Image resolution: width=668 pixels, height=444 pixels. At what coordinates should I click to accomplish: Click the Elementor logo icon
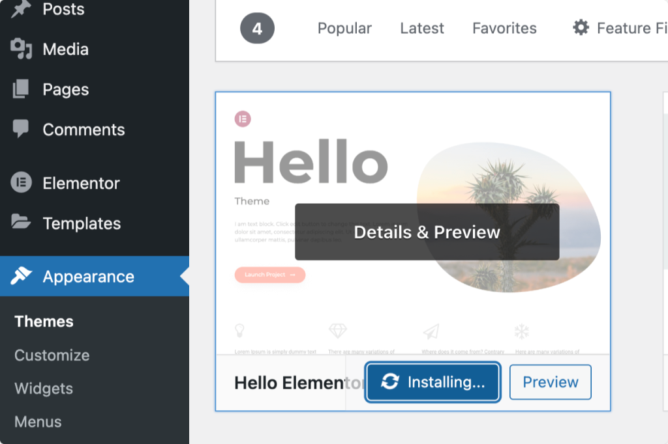click(22, 182)
